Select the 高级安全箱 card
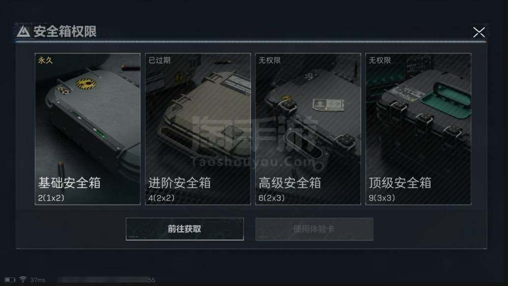The image size is (508, 286). 308,129
